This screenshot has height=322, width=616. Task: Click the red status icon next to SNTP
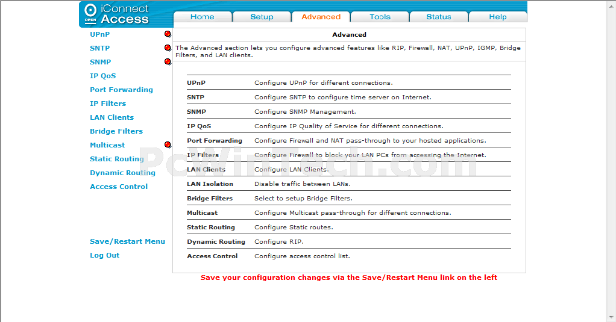click(168, 48)
